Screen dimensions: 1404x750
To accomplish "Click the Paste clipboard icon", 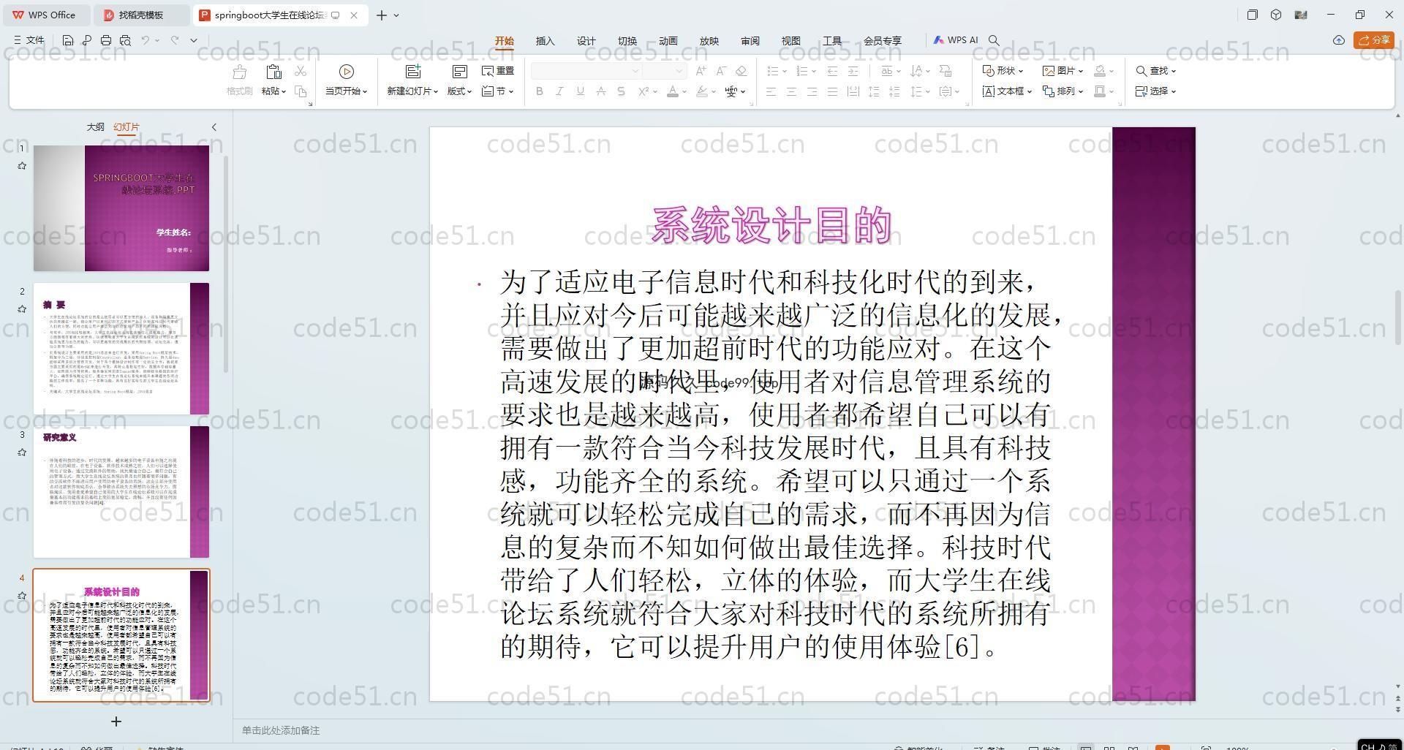I will tap(273, 72).
